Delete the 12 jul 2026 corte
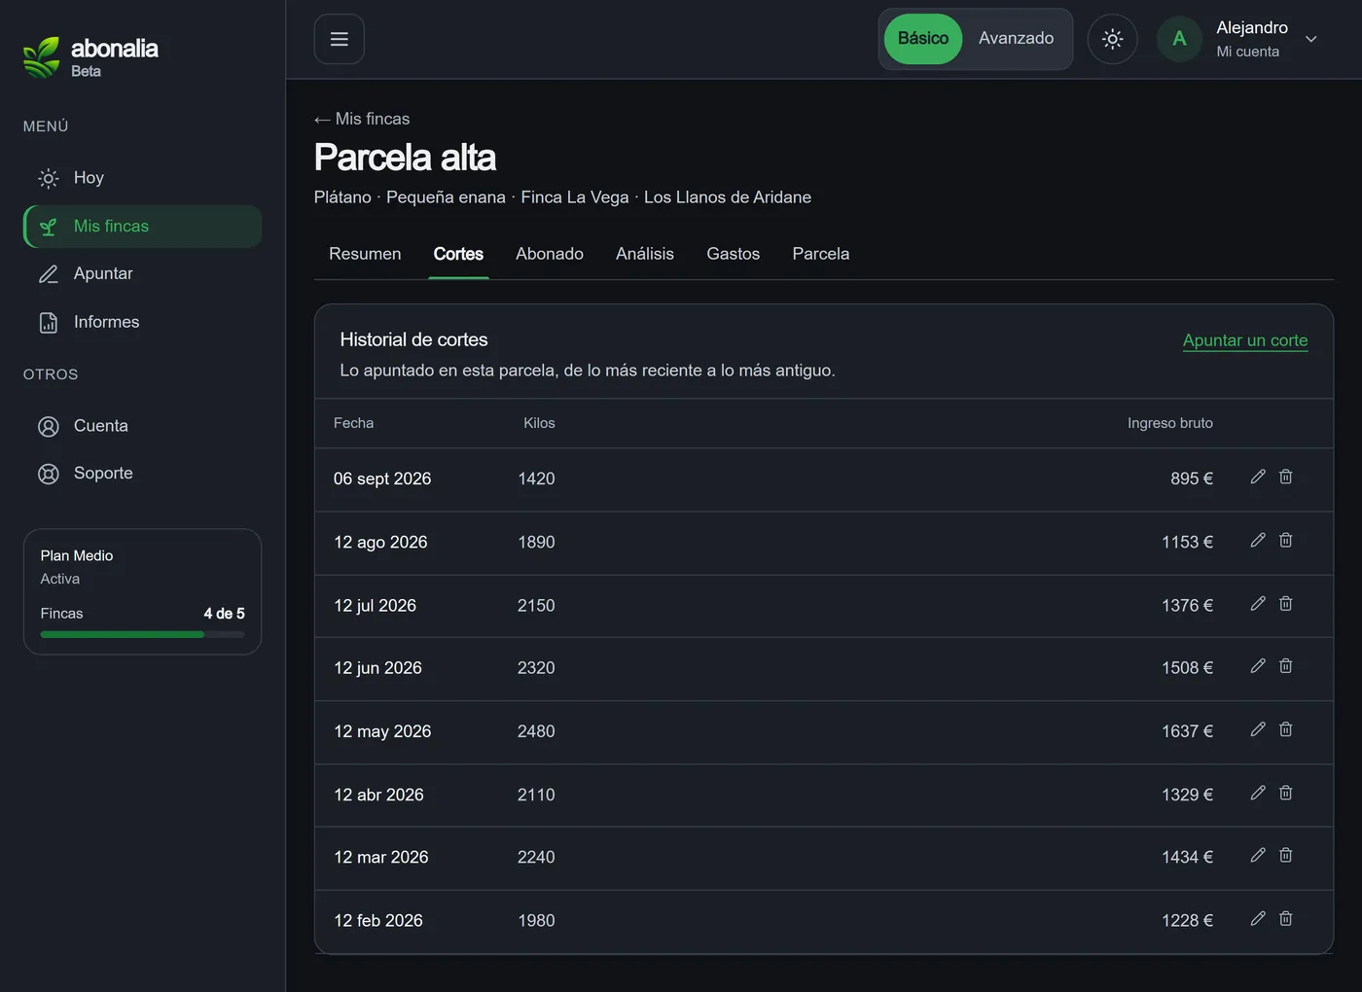 1285,603
